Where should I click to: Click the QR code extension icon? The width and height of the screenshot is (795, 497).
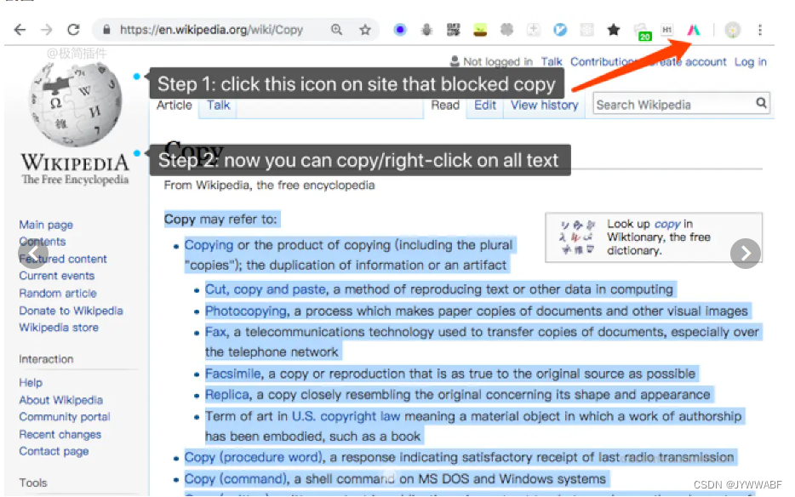pyautogui.click(x=454, y=30)
